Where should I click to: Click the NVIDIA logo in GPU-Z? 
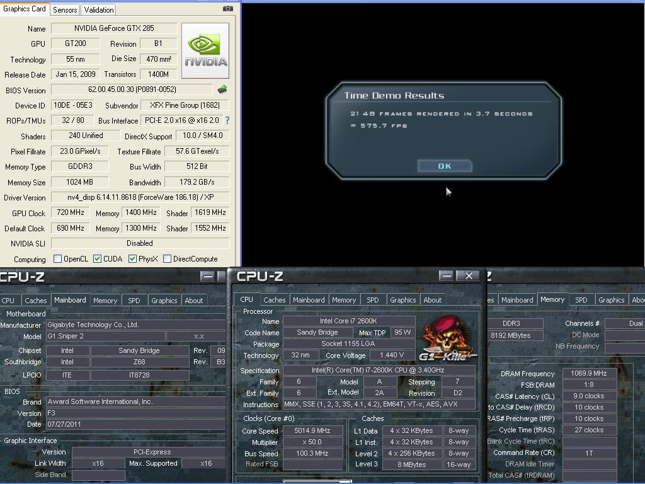click(205, 50)
